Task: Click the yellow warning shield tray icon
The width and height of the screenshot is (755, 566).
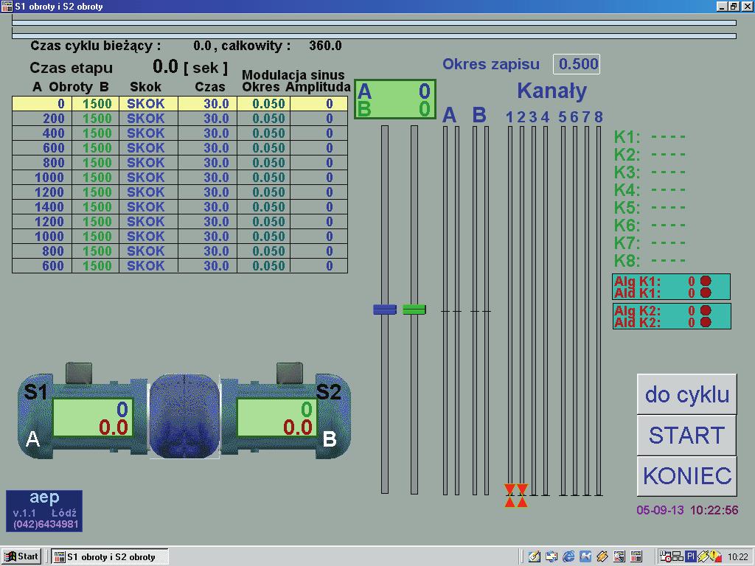Action: point(716,556)
